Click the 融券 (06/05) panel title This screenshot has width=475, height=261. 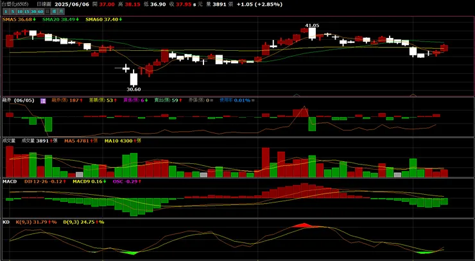(x=18, y=100)
